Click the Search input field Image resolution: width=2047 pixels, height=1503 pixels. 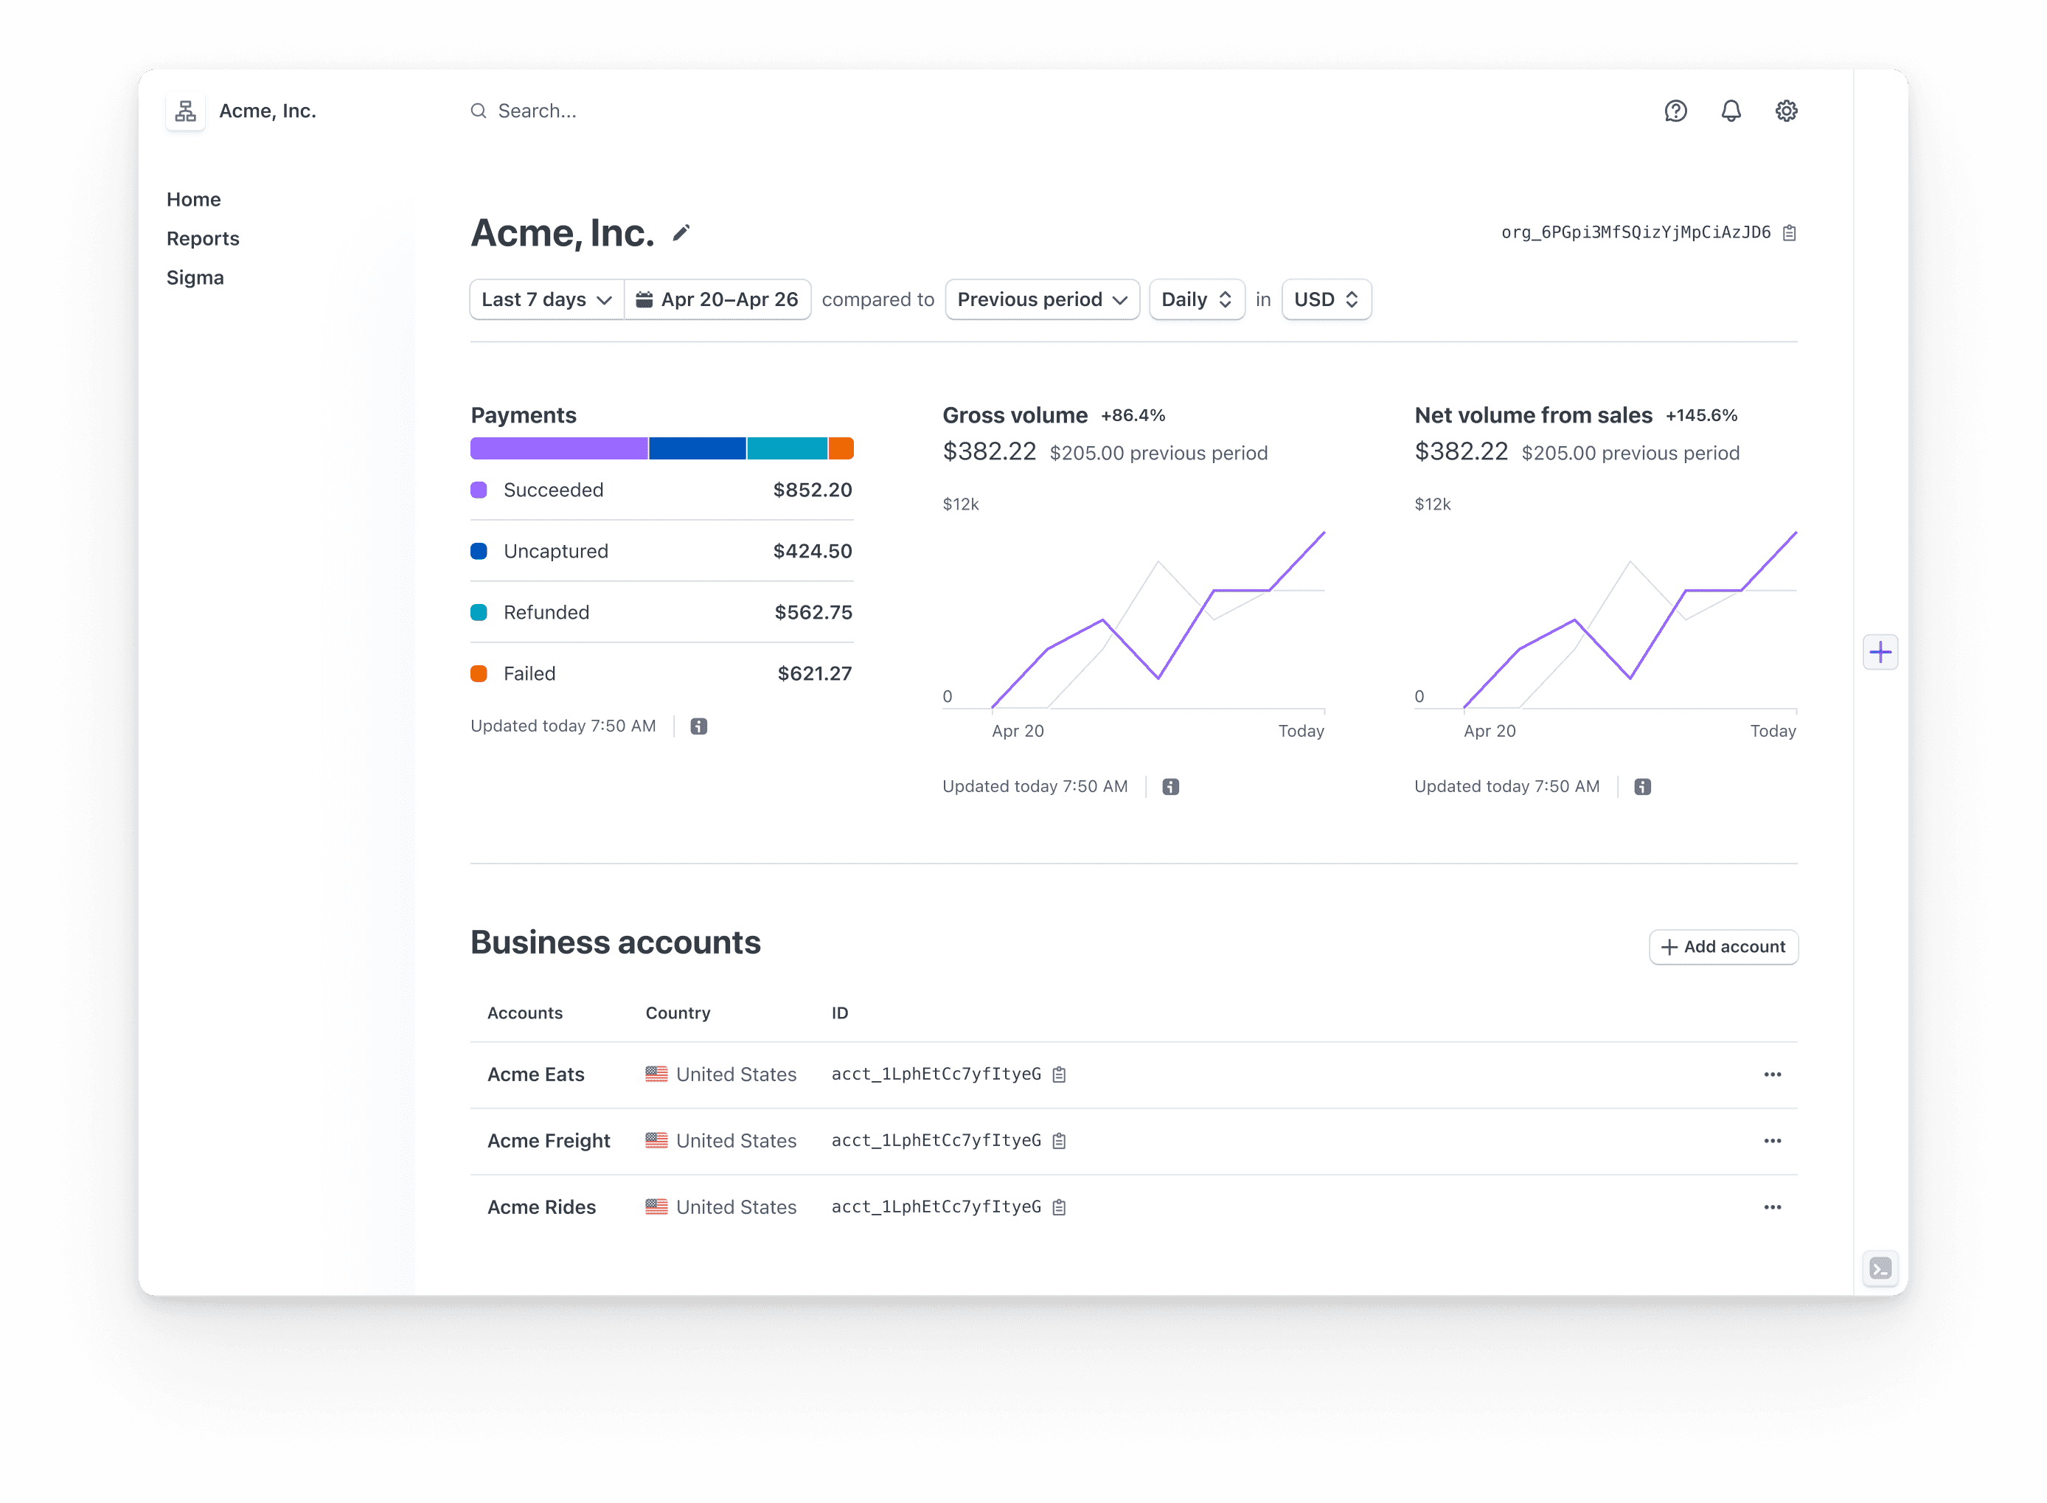tap(537, 111)
